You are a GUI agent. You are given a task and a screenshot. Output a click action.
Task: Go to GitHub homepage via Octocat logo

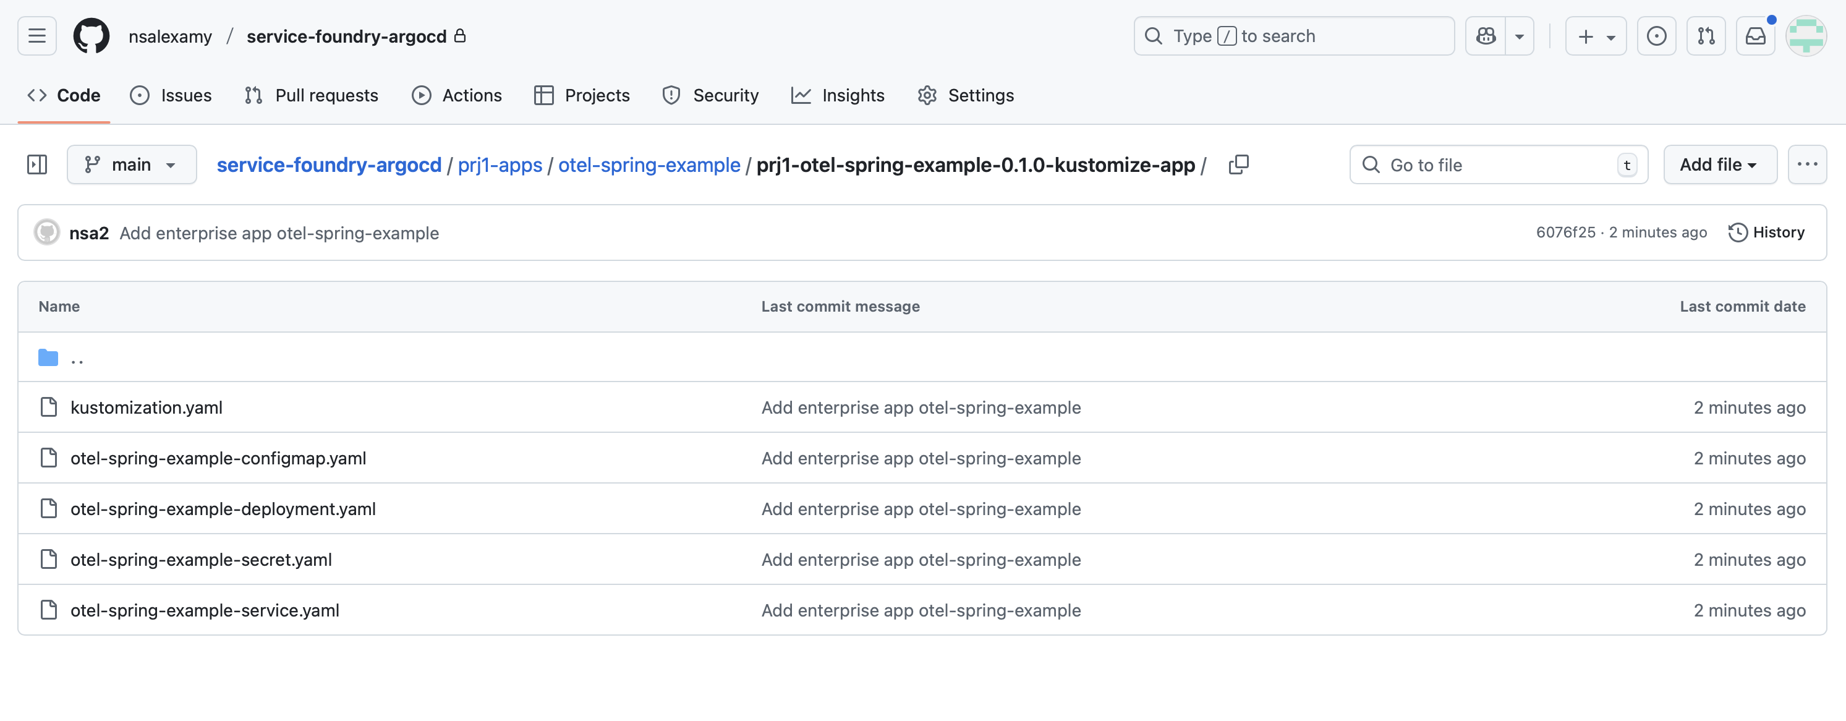point(91,36)
